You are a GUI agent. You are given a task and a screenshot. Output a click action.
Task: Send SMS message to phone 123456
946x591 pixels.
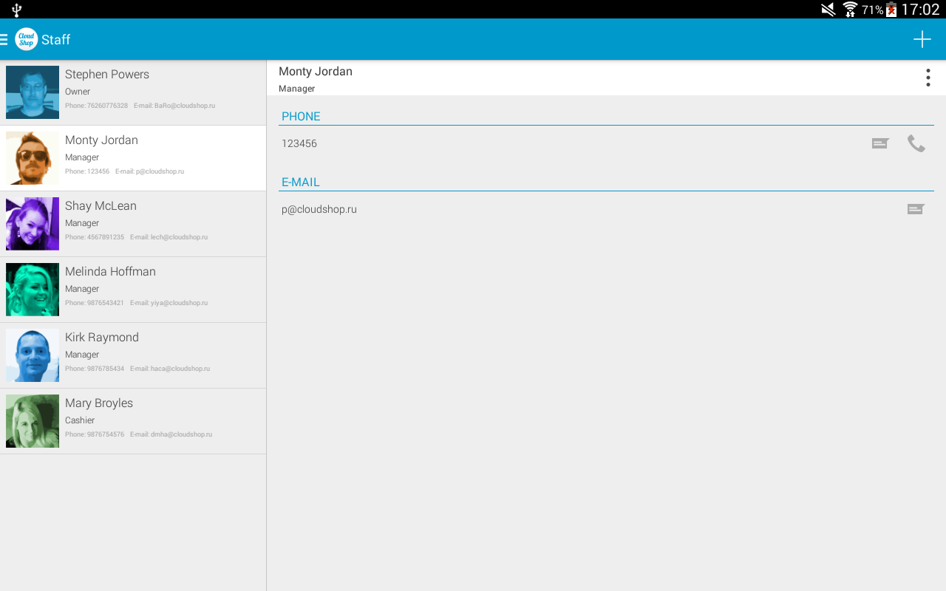(x=880, y=143)
